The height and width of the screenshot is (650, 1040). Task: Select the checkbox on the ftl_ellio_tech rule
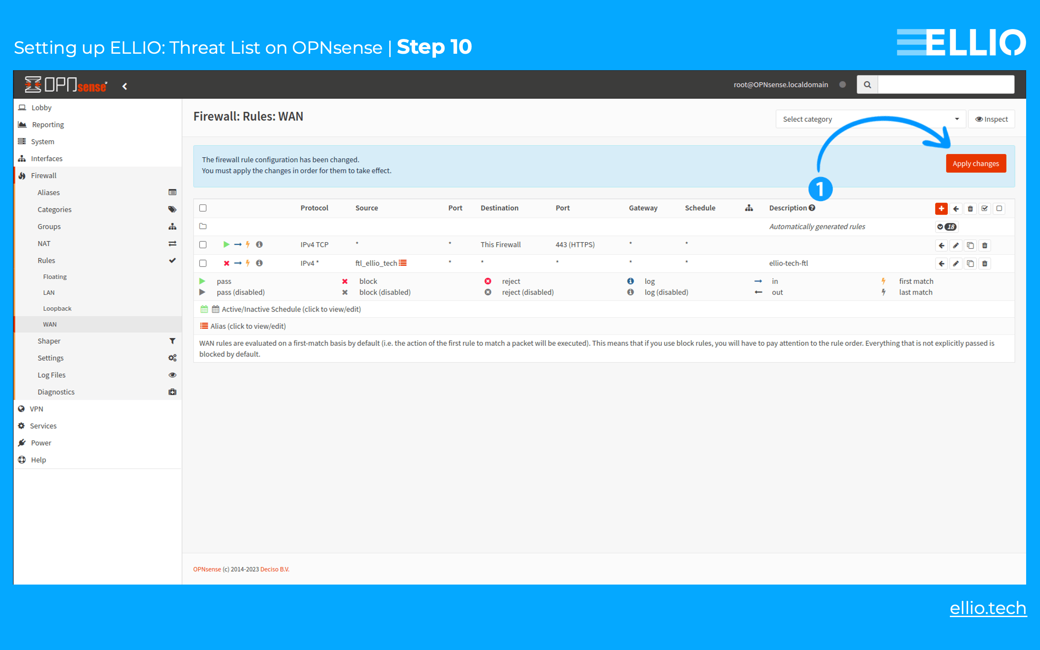[203, 263]
